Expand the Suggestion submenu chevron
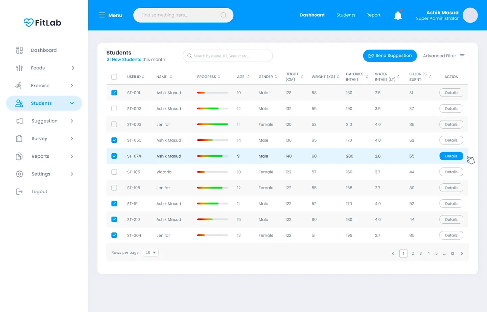The image size is (487, 312). [x=72, y=121]
